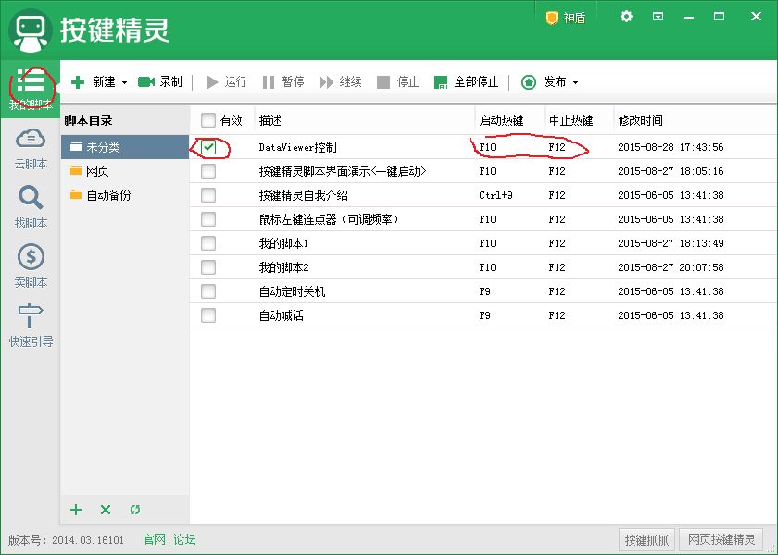Click the 运行 run button

[x=226, y=81]
